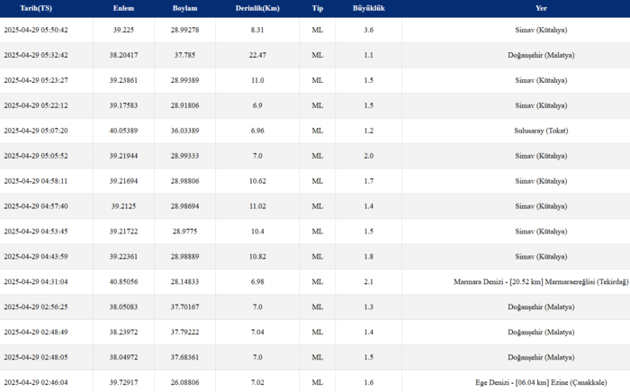Click the Büyüklük column header
630x392 pixels.
click(369, 8)
